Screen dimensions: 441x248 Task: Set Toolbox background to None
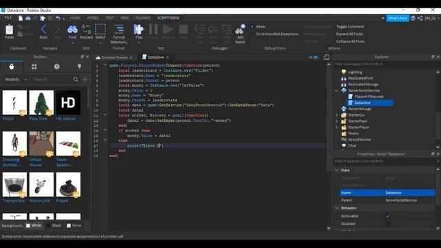click(74, 225)
